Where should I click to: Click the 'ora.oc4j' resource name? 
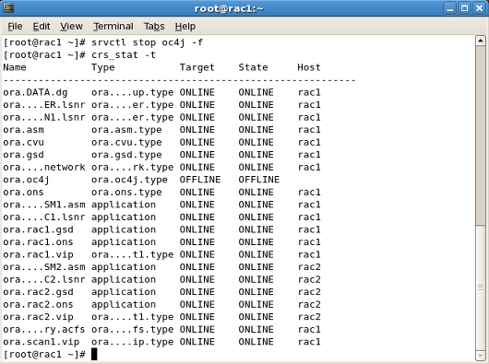point(27,180)
